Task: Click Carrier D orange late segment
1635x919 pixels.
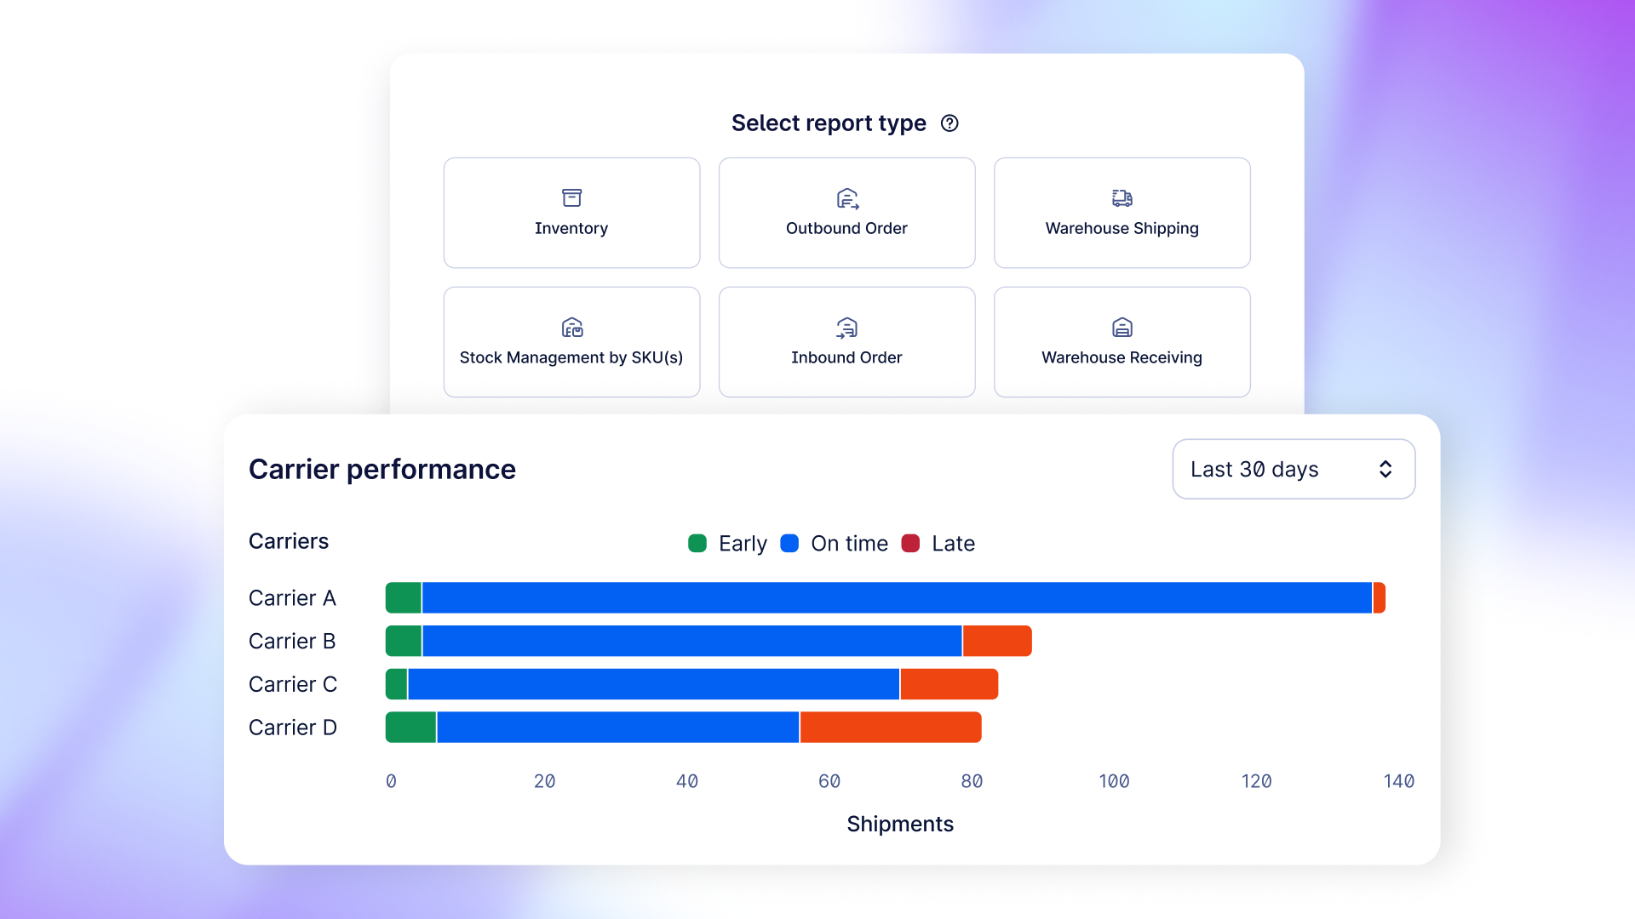Action: 890,728
